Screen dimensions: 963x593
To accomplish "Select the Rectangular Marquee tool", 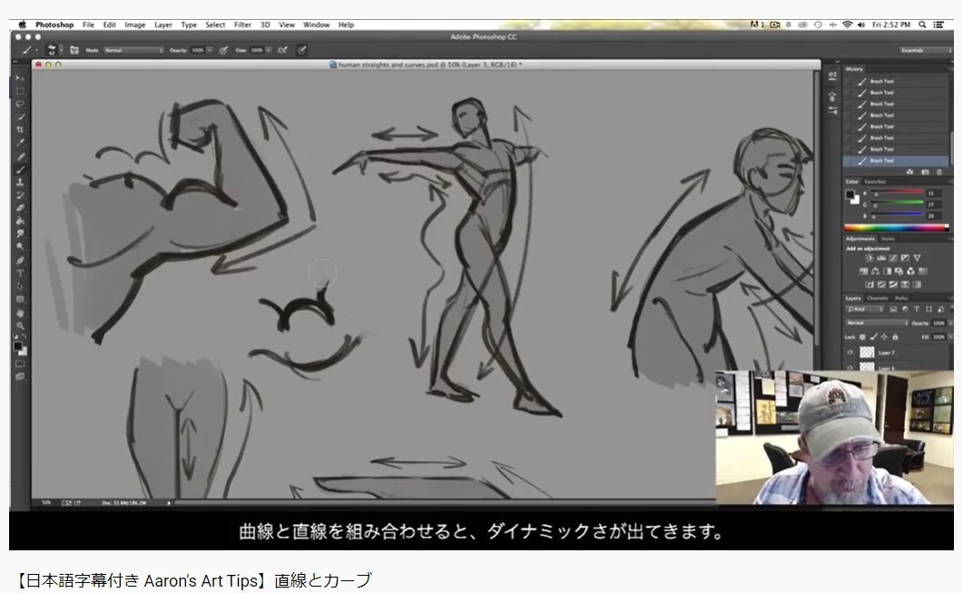I will (x=20, y=91).
